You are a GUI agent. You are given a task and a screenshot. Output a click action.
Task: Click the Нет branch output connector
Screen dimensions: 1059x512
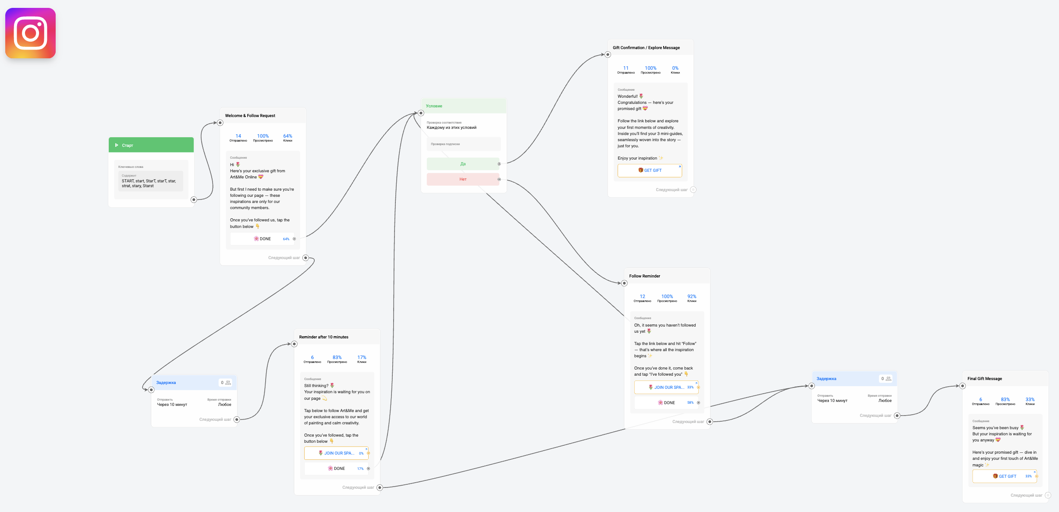point(499,179)
